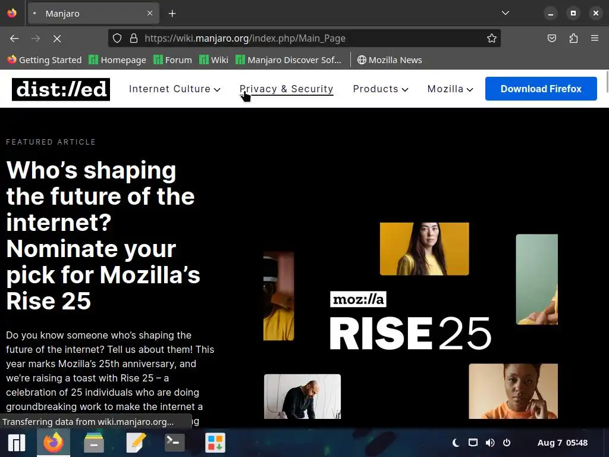Bookmark this page with the star
Image resolution: width=609 pixels, height=457 pixels.
pos(492,38)
